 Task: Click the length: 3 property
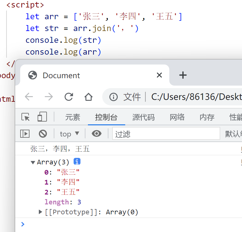[x=63, y=202]
